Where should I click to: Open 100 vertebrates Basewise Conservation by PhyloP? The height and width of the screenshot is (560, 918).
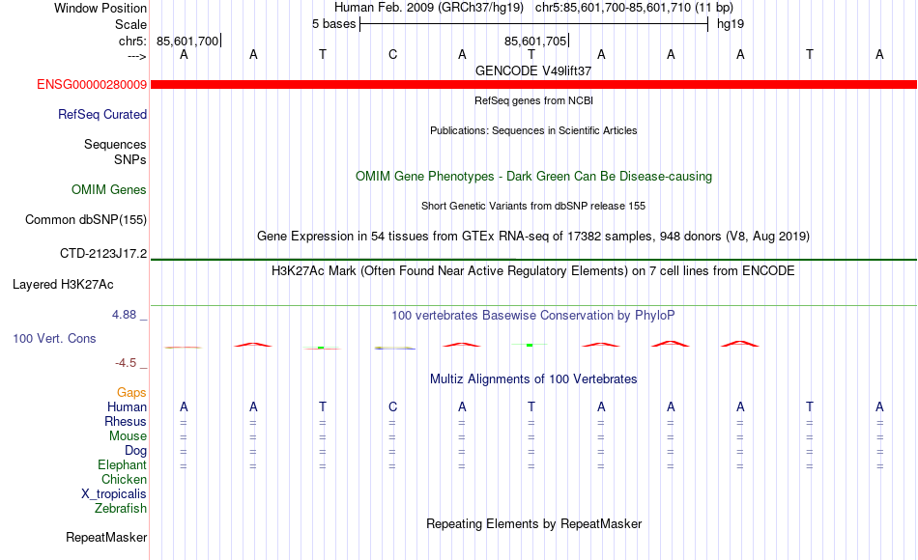pos(533,316)
